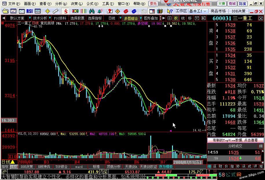Click the 有新的TopView数据,点击查看 notice

click(x=235, y=140)
